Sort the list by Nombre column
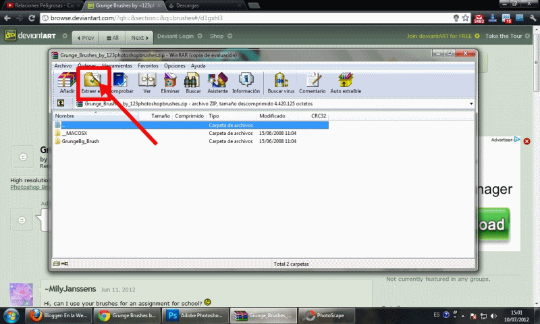Viewport: 540px width, 324px height. pos(95,115)
